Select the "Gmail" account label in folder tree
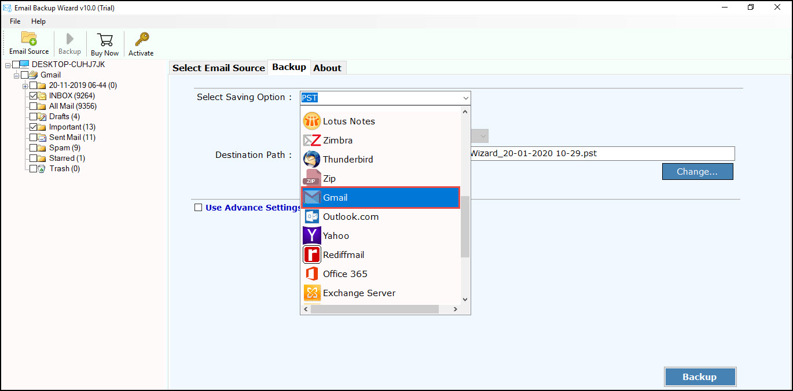This screenshot has width=793, height=391. [x=50, y=75]
